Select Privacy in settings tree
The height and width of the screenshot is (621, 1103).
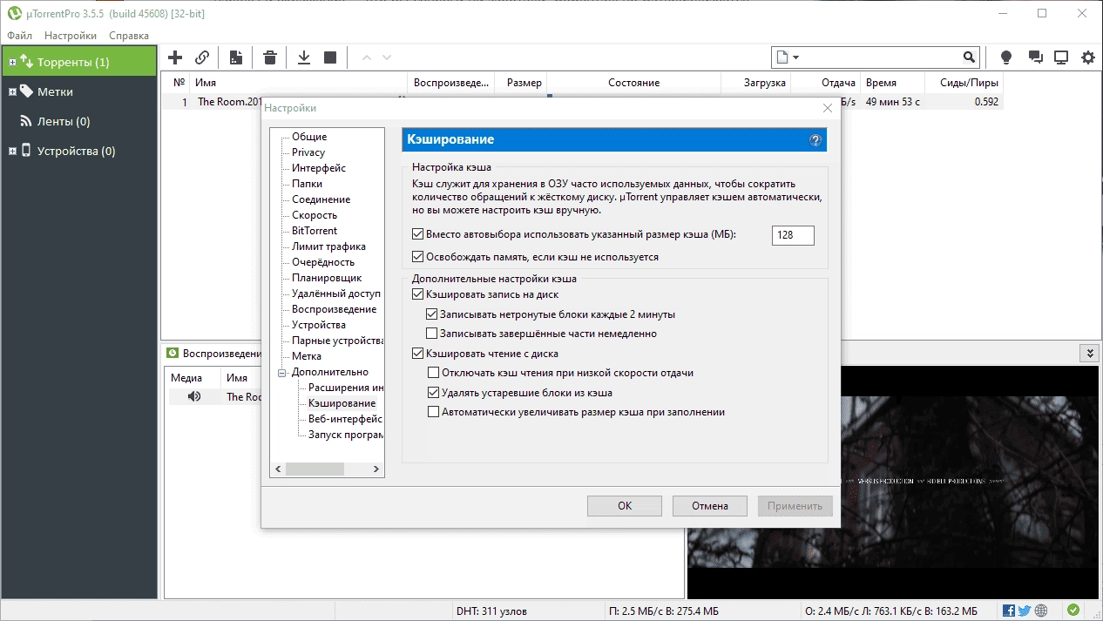coord(308,152)
